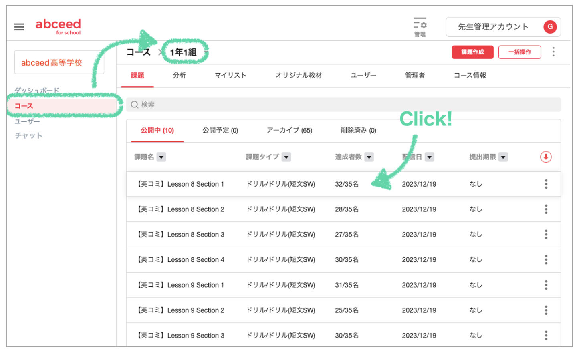Expand the 配信日 column dropdown

coord(429,157)
